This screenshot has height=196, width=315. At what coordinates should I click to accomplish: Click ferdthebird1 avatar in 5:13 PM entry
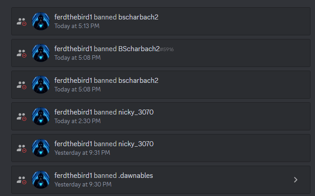click(41, 21)
